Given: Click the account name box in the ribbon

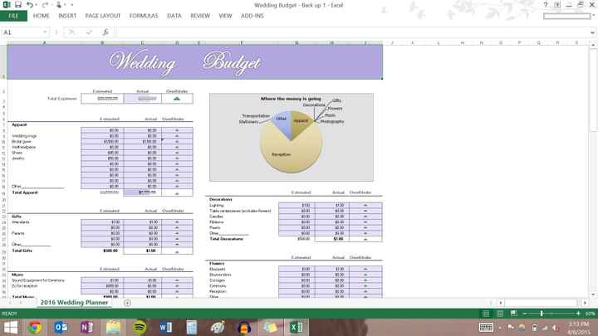Looking at the screenshot, I should (x=566, y=16).
